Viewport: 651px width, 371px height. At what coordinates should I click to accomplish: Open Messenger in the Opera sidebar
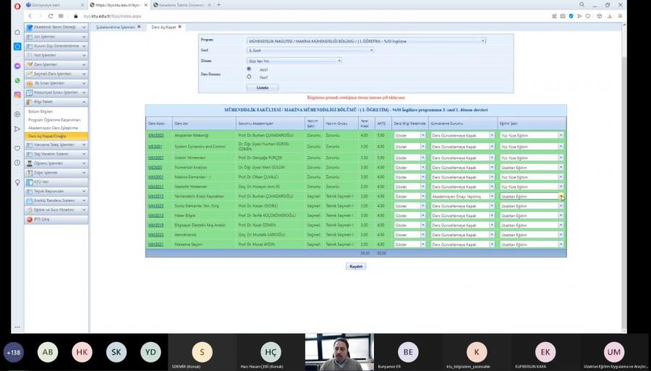17,65
